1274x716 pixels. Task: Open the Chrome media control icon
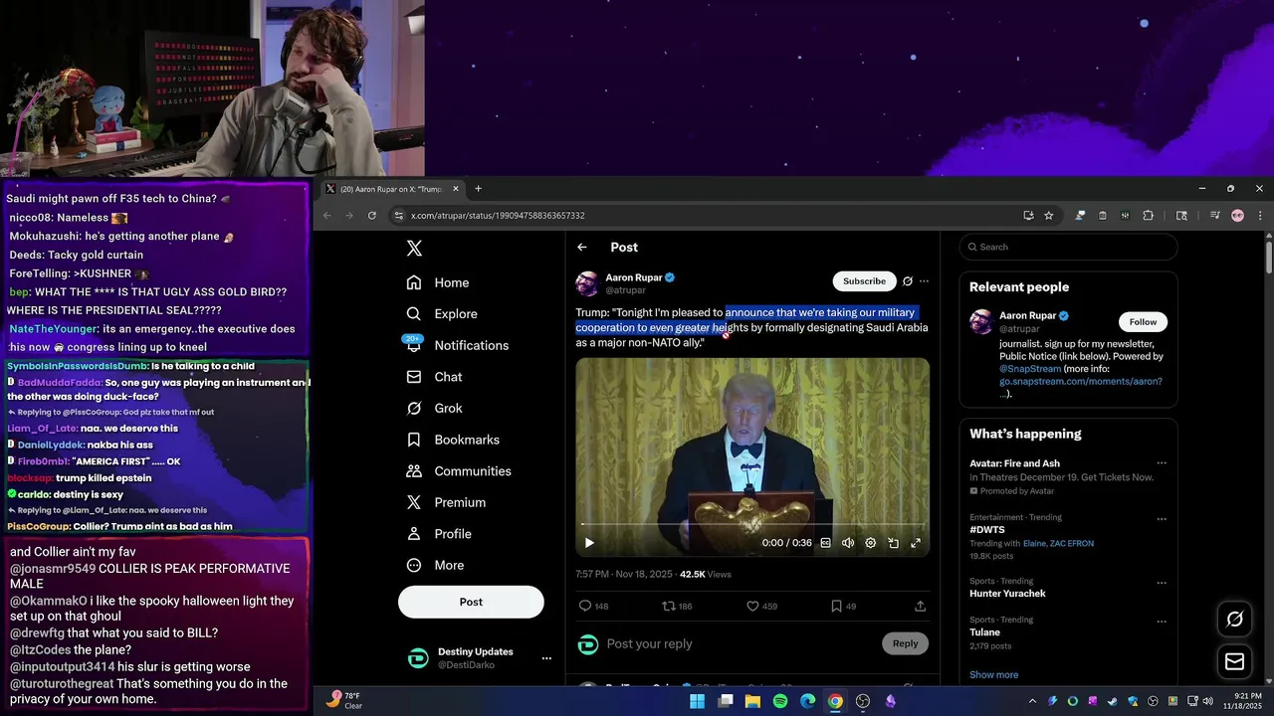[1214, 216]
